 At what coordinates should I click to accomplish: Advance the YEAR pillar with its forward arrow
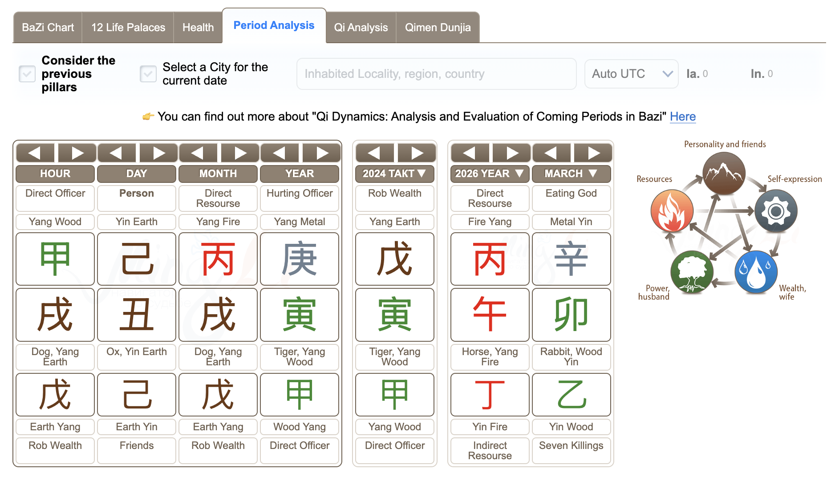click(321, 153)
